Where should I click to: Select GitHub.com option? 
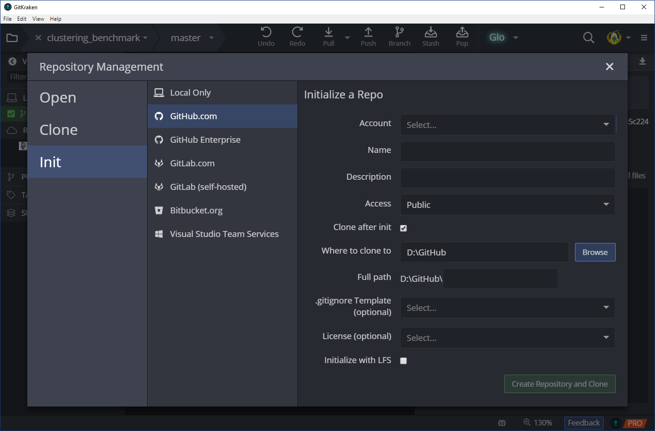(222, 116)
